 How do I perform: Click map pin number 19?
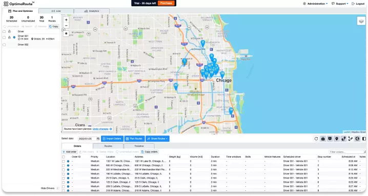point(231,110)
